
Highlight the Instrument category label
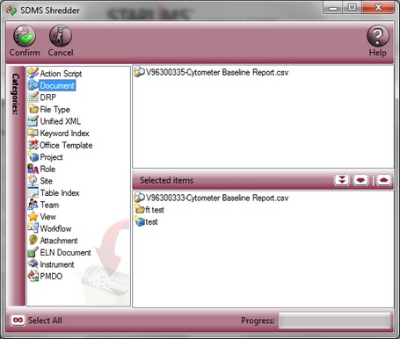pos(57,264)
